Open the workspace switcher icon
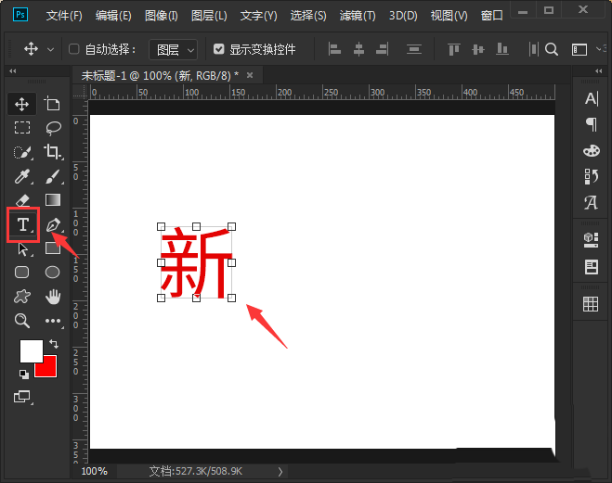This screenshot has width=612, height=483. pos(579,49)
